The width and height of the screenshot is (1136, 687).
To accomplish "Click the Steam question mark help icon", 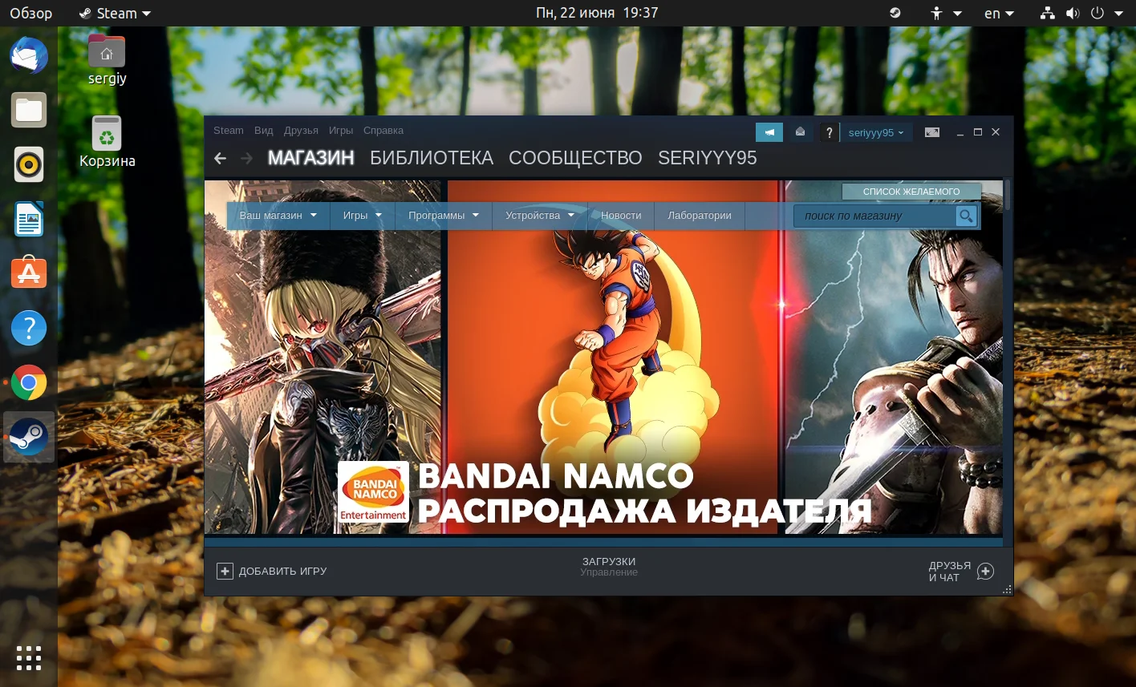I will pos(830,132).
